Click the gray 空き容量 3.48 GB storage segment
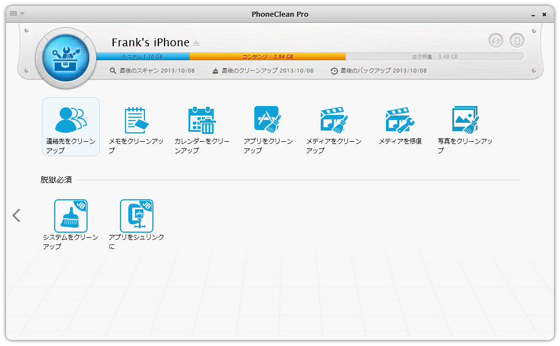The height and width of the screenshot is (346, 560). [x=435, y=56]
